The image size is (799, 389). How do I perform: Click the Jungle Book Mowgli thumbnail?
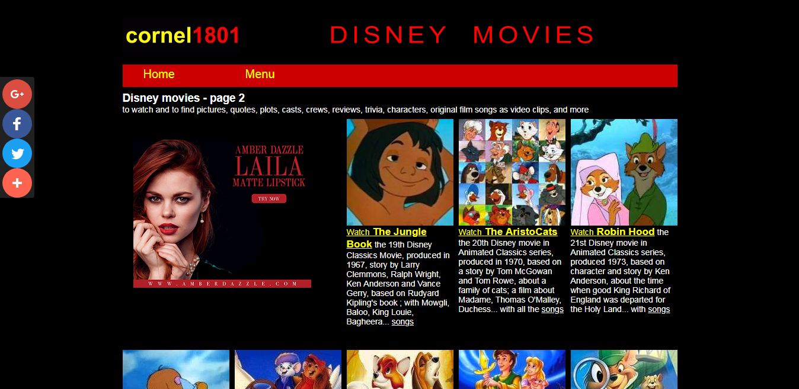coord(400,172)
